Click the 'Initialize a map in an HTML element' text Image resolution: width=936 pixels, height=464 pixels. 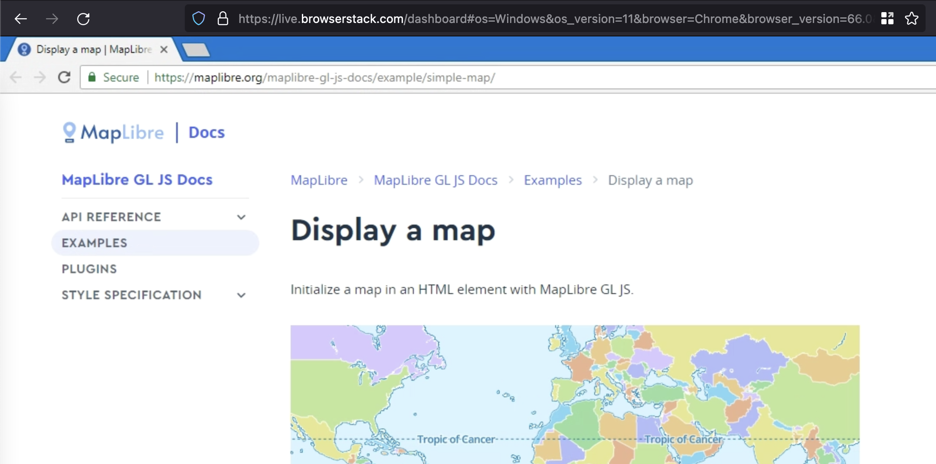point(462,289)
